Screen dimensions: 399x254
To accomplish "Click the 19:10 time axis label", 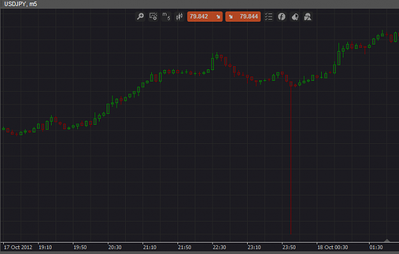I will coord(45,247).
